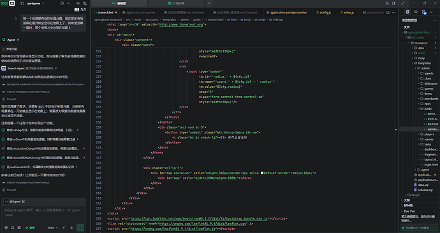
Task: Click the image attach icon in chat
Action: pyautogui.click(x=18, y=228)
